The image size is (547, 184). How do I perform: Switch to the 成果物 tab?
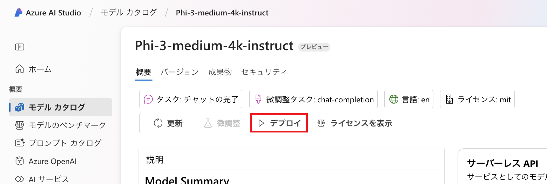point(220,72)
